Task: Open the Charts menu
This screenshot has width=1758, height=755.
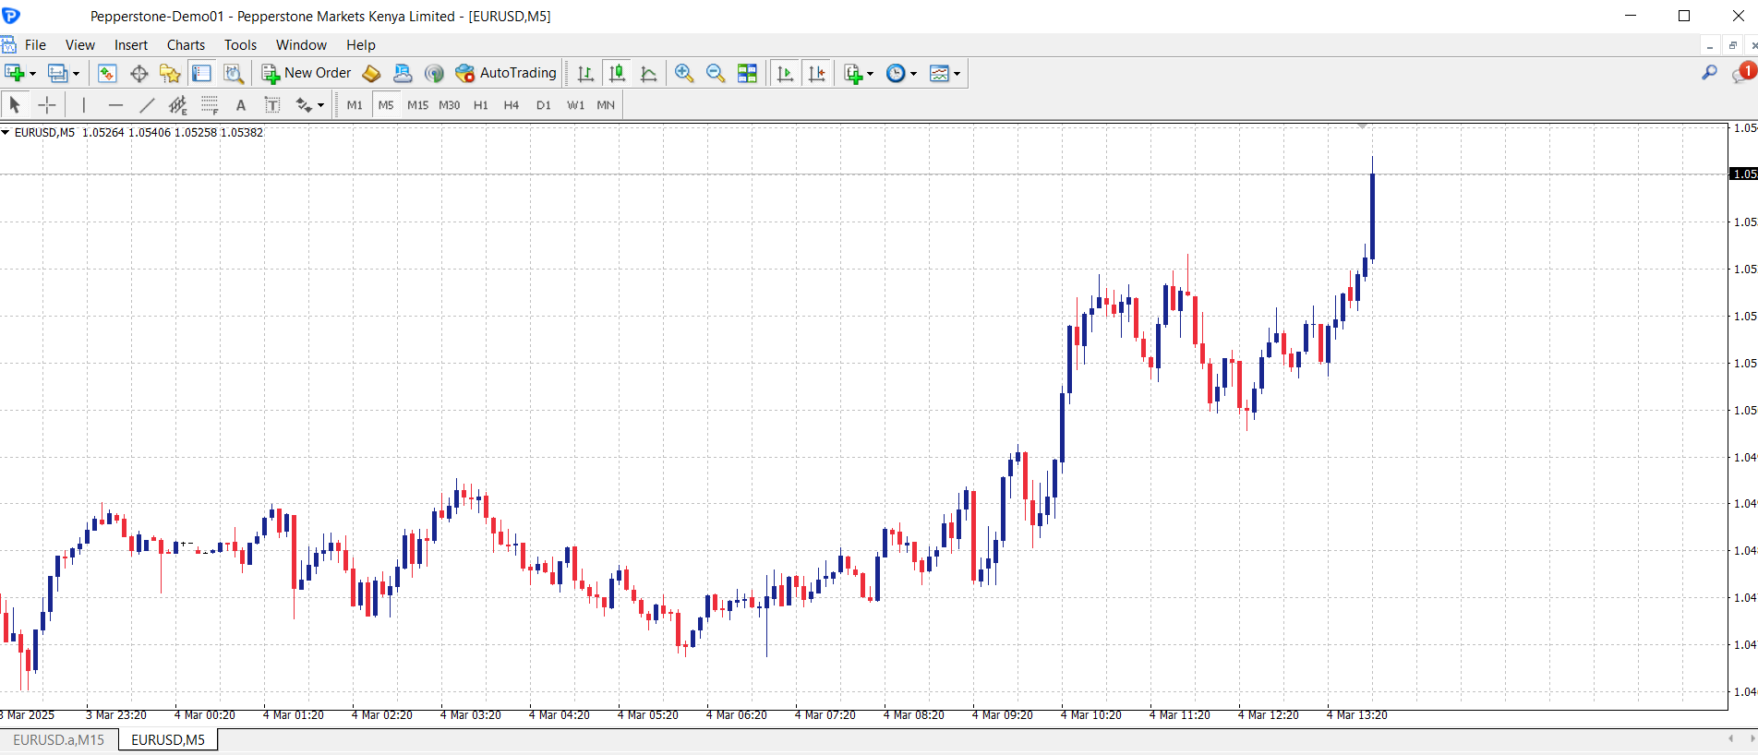Action: tap(186, 45)
